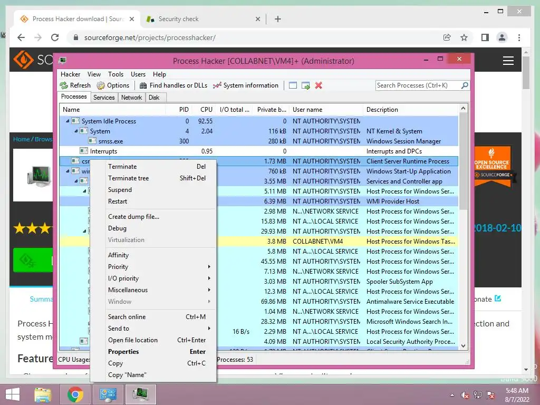Open a new Chrome tab
Viewport: 540px width, 405px height.
pyautogui.click(x=278, y=19)
